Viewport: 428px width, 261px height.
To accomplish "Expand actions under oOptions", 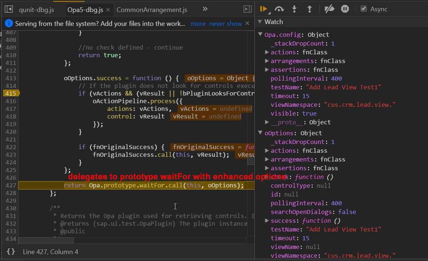I will point(267,150).
